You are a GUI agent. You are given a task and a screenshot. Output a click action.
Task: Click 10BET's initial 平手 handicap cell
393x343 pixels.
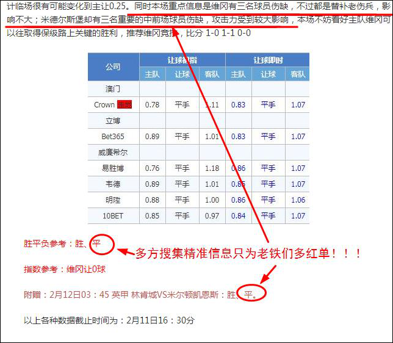[182, 215]
